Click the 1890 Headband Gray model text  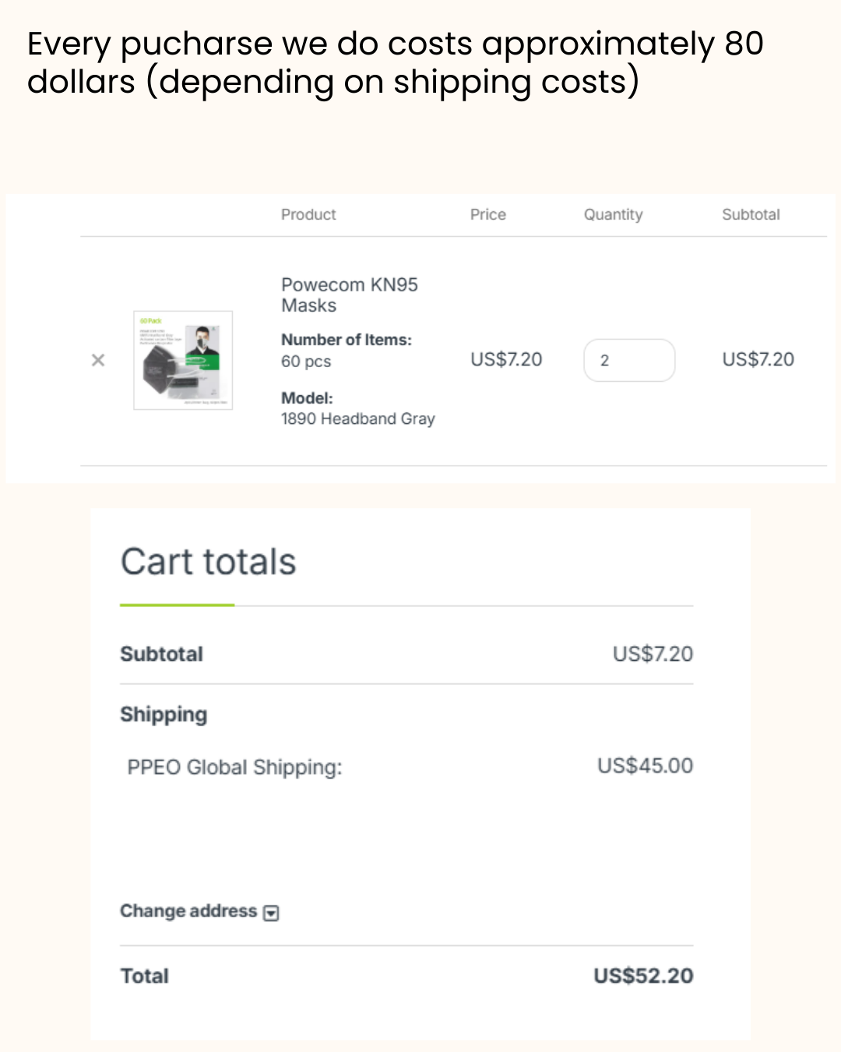pos(358,419)
